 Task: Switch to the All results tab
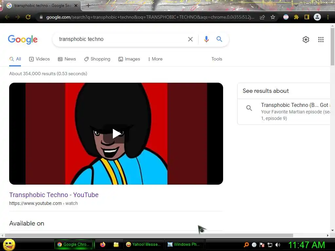click(15, 59)
